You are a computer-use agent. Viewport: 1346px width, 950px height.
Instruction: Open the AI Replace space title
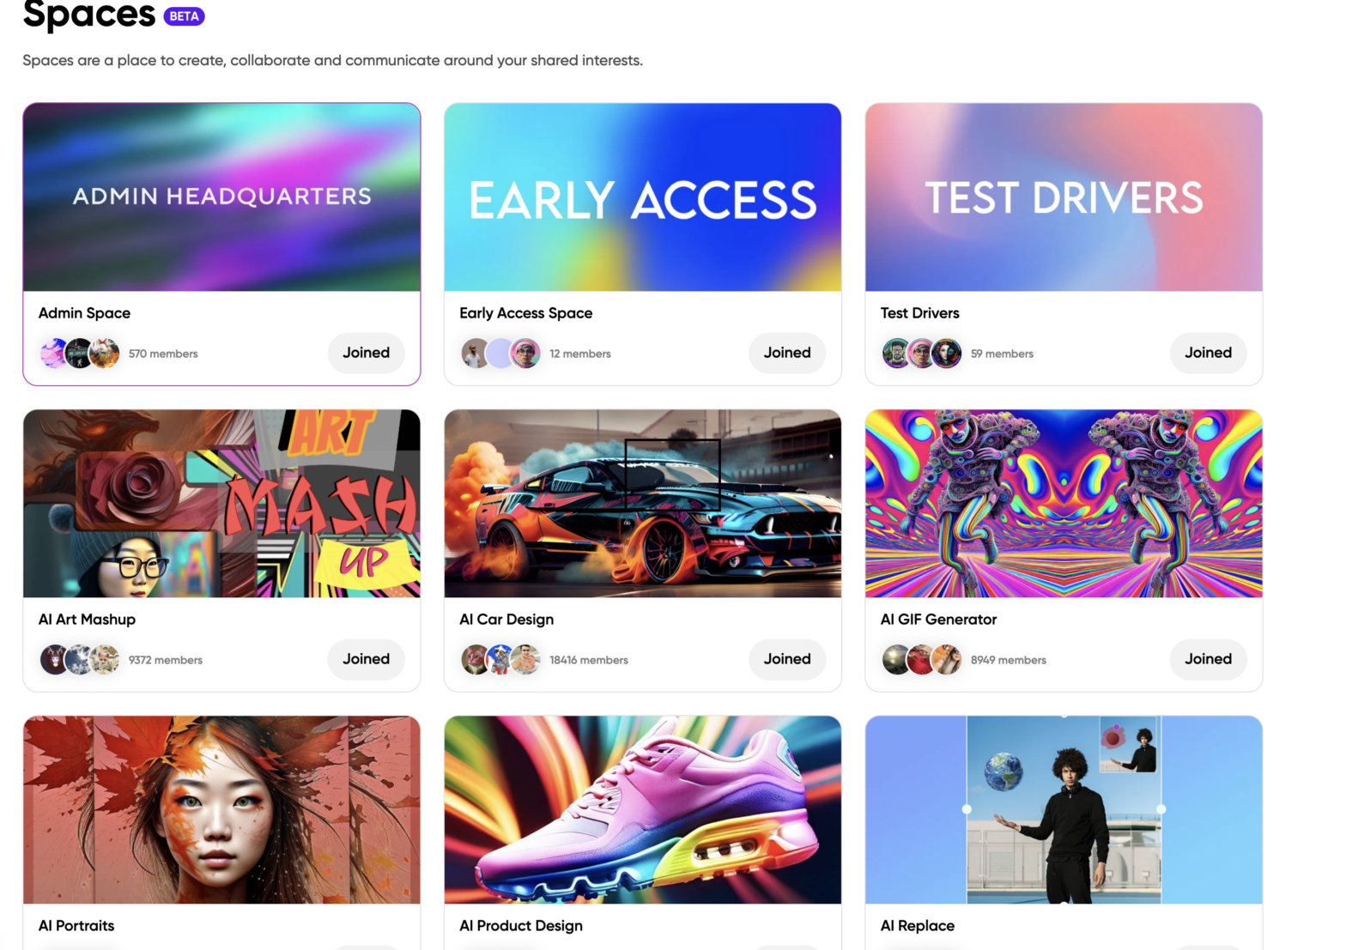918,925
